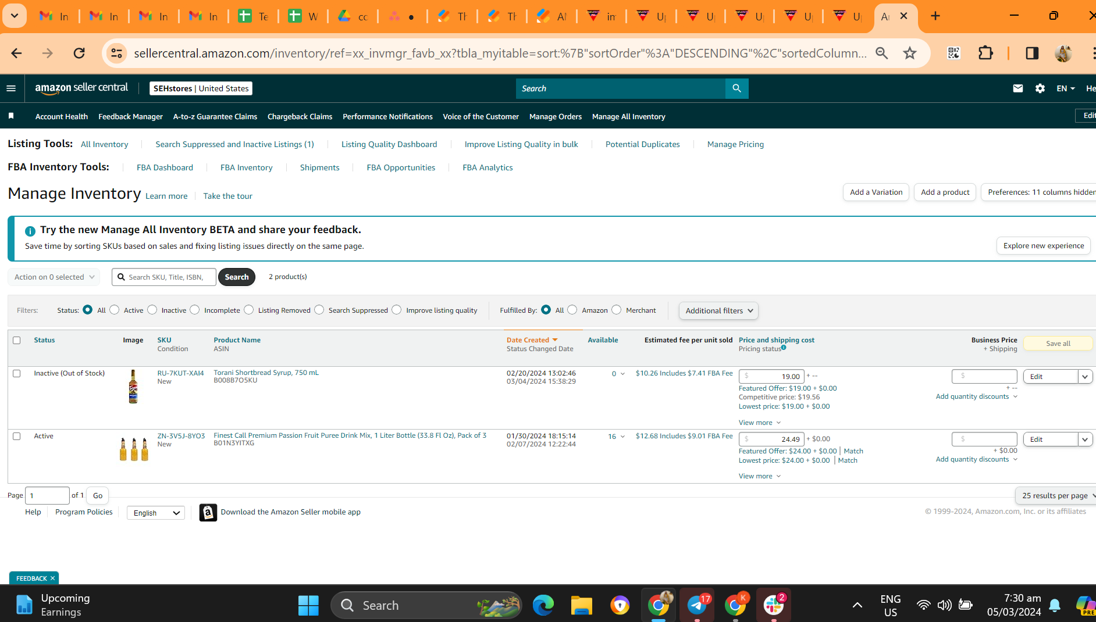The height and width of the screenshot is (622, 1096).
Task: Open the Additional filters dropdown
Action: [718, 310]
